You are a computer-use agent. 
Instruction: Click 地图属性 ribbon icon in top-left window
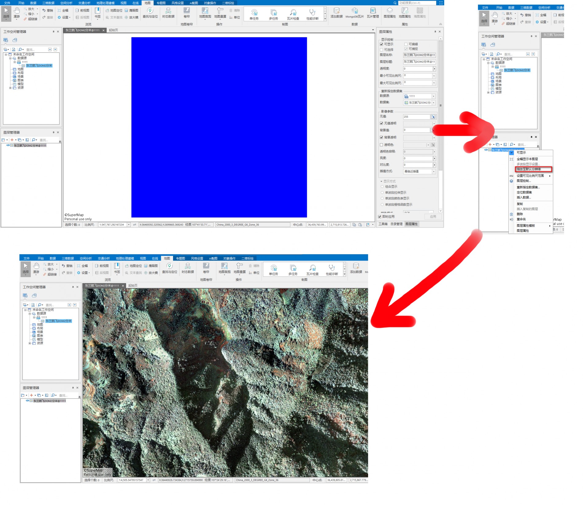(x=405, y=13)
